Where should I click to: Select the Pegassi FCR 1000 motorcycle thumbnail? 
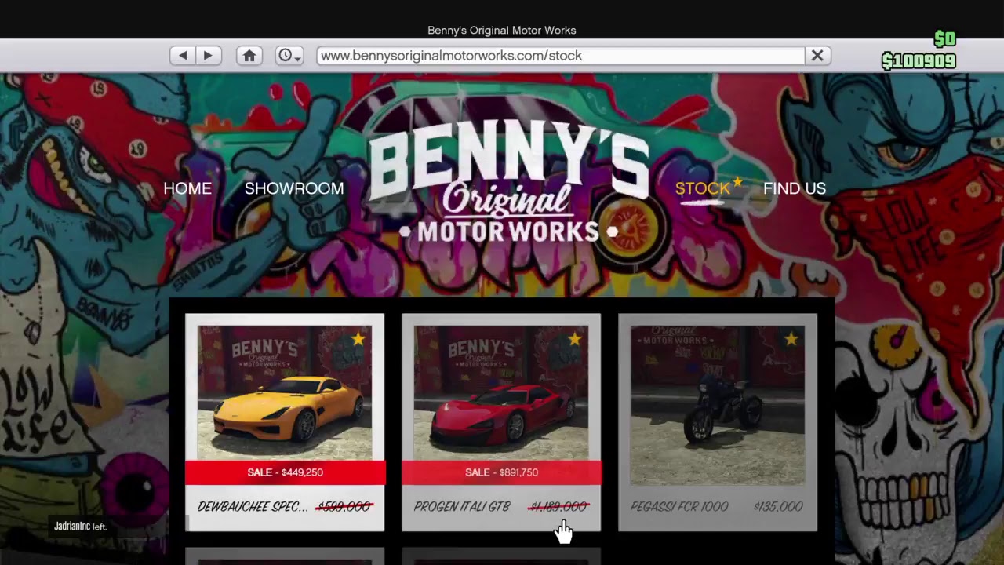point(718,405)
